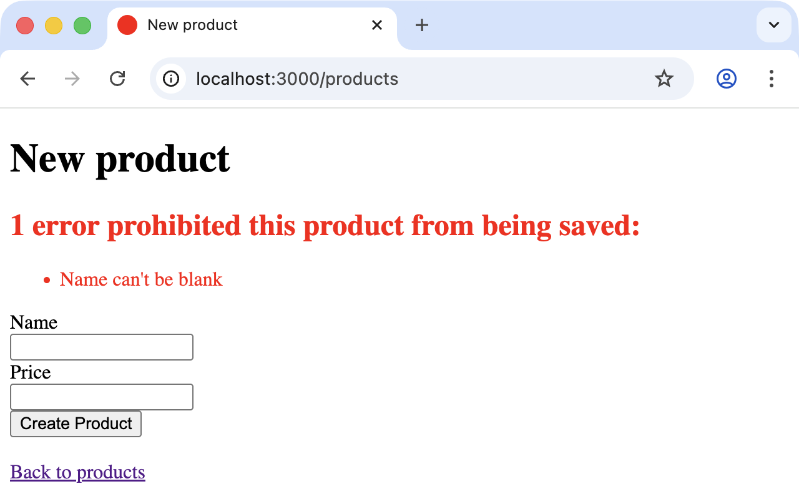
Task: Bookmark this page using the star icon
Action: point(664,79)
